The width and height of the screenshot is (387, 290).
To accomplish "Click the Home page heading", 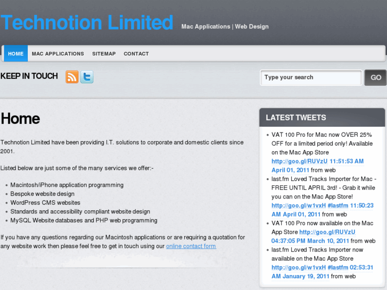I will click(20, 118).
